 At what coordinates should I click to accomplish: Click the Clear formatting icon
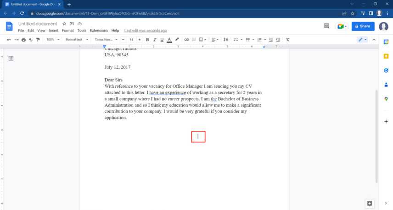click(x=288, y=40)
